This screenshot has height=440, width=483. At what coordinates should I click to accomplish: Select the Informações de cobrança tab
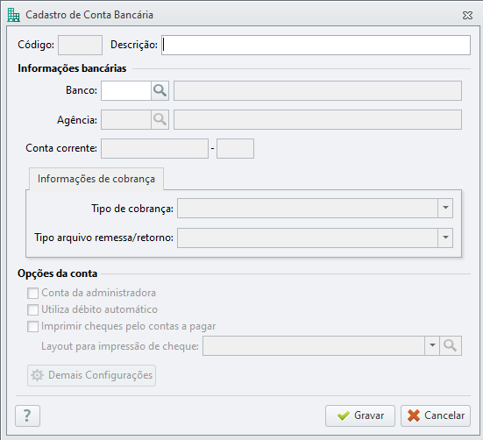[96, 179]
